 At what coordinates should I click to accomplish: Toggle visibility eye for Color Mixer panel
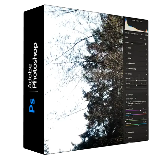(x=147, y=64)
